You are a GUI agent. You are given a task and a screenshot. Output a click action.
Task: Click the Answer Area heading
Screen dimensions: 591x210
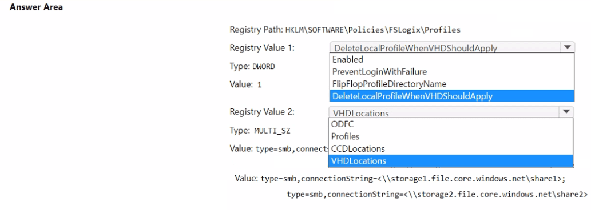pyautogui.click(x=36, y=7)
